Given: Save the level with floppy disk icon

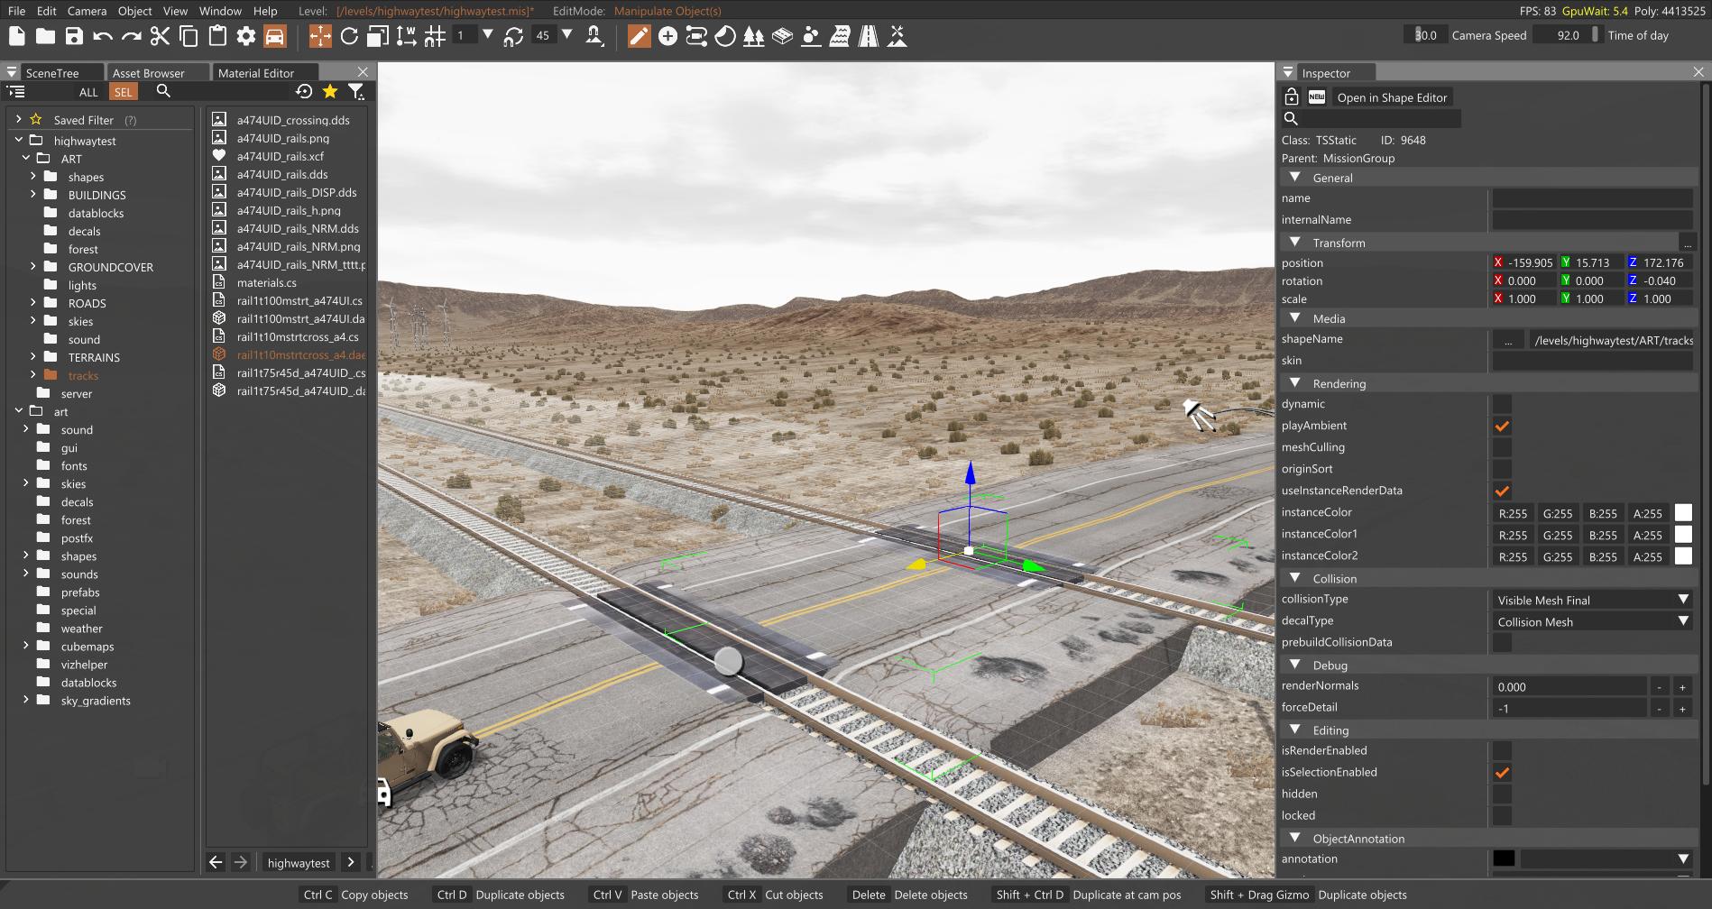Looking at the screenshot, I should click(x=74, y=36).
